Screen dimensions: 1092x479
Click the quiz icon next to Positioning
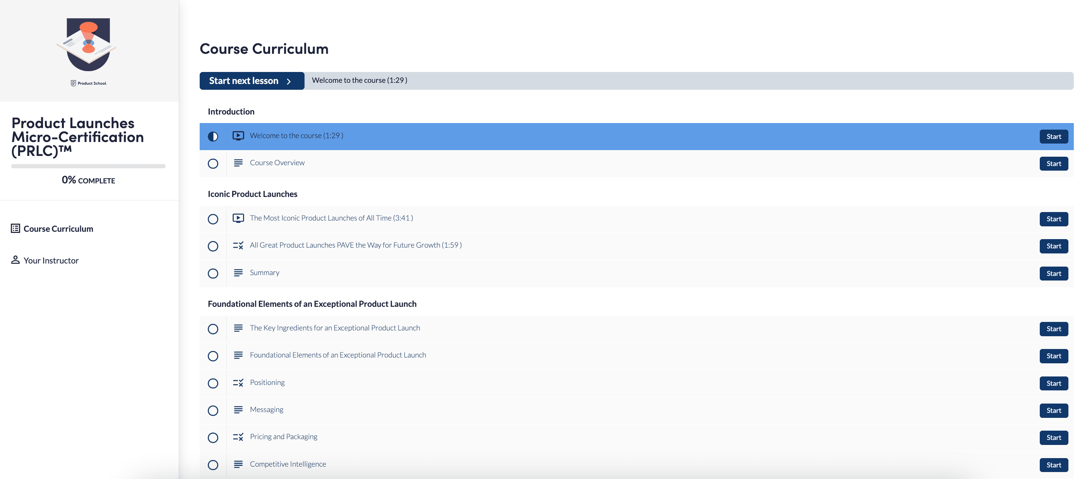[x=238, y=383]
